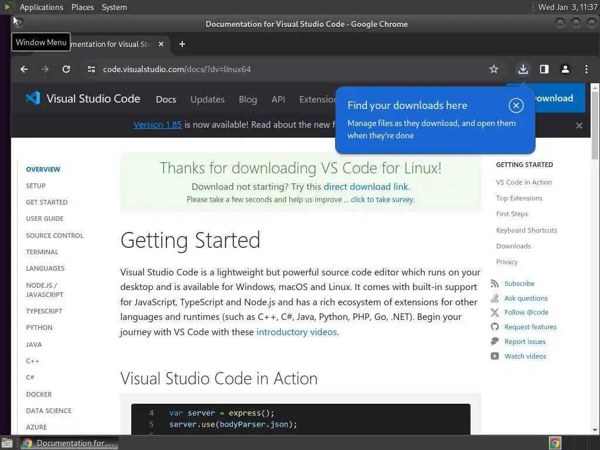This screenshot has height=450, width=600.
Task: Close the Documentation tab
Action: (x=161, y=44)
